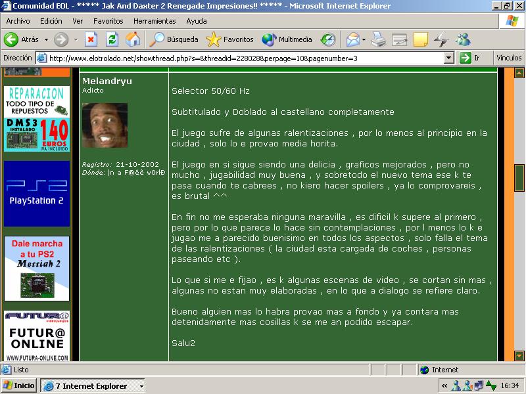
Task: Expand the Internet Explorer taskbar group arrow
Action: point(141,386)
